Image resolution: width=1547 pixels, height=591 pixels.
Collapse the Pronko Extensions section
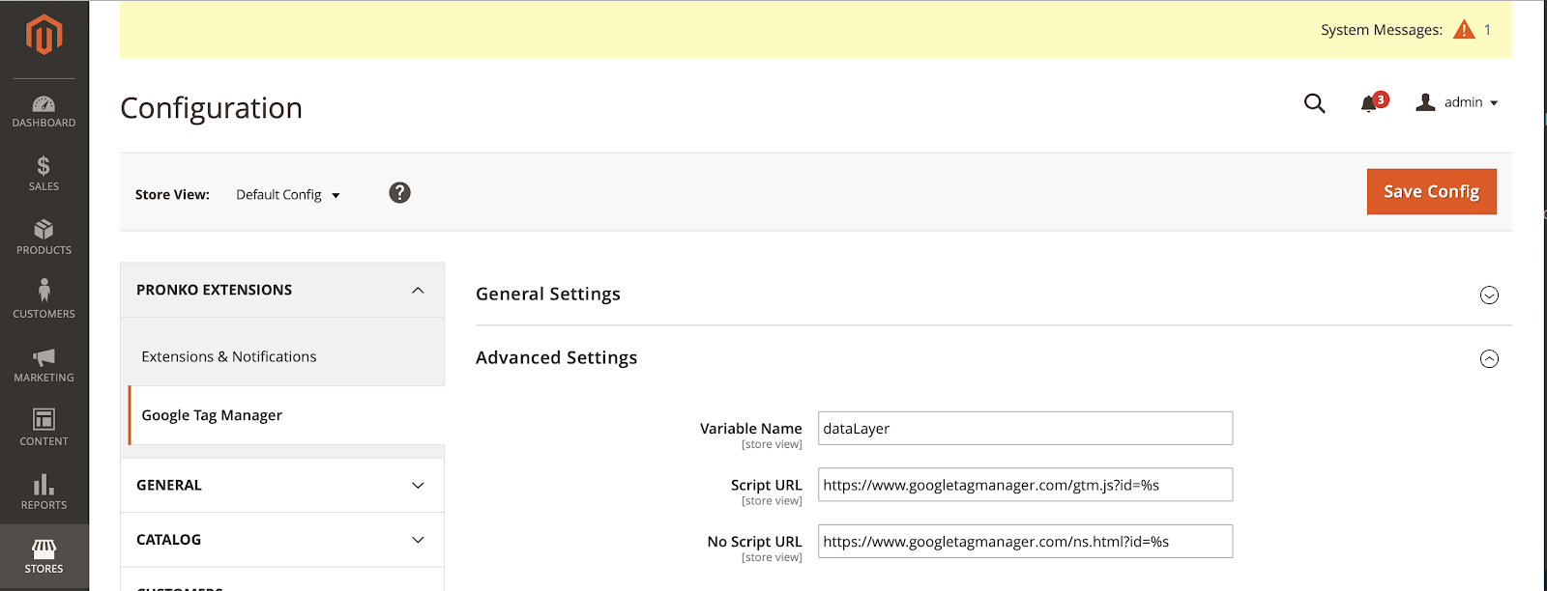[x=282, y=290]
